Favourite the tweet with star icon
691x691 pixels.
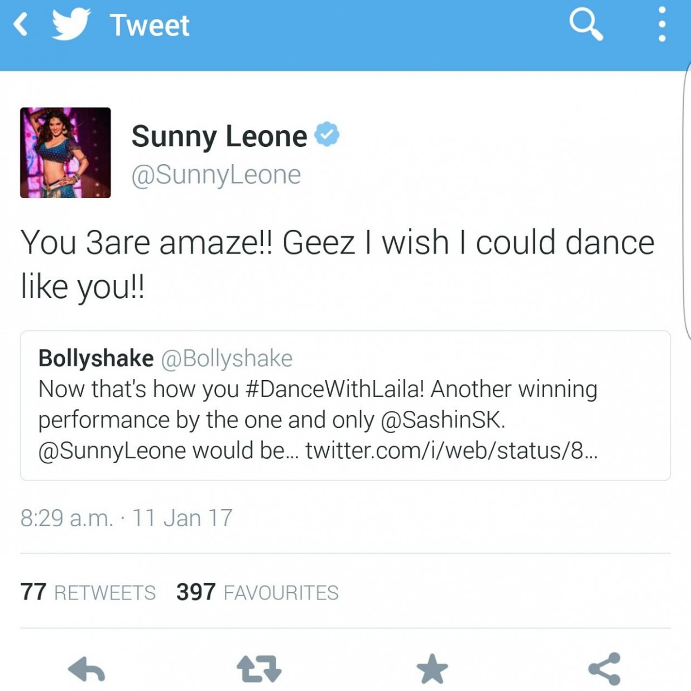[432, 669]
